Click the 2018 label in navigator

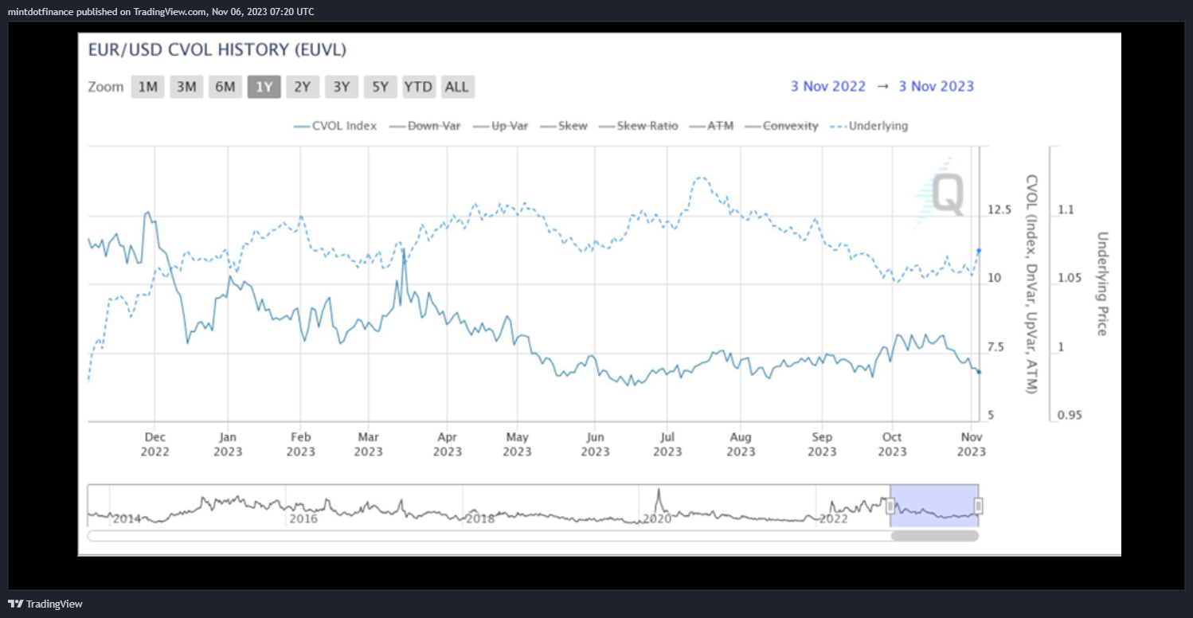(x=480, y=518)
